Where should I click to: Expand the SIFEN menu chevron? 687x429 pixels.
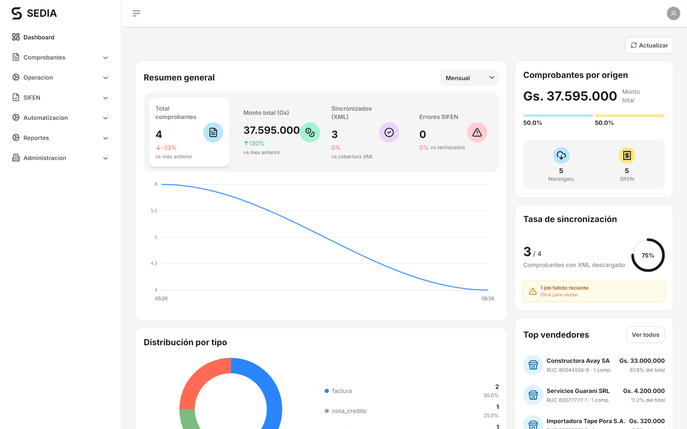106,98
